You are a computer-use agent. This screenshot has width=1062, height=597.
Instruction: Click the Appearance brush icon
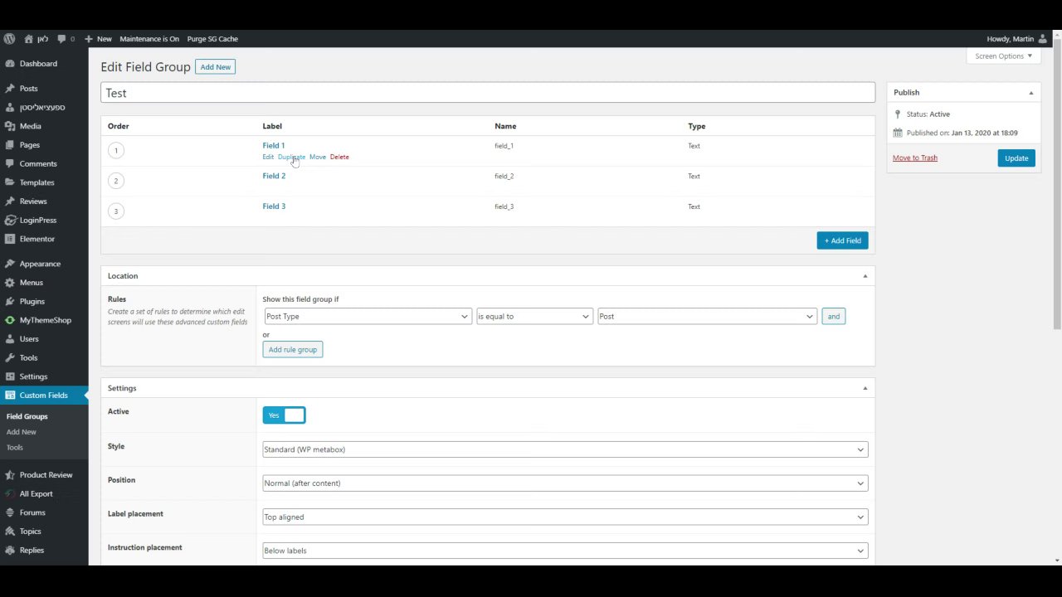[x=10, y=264]
